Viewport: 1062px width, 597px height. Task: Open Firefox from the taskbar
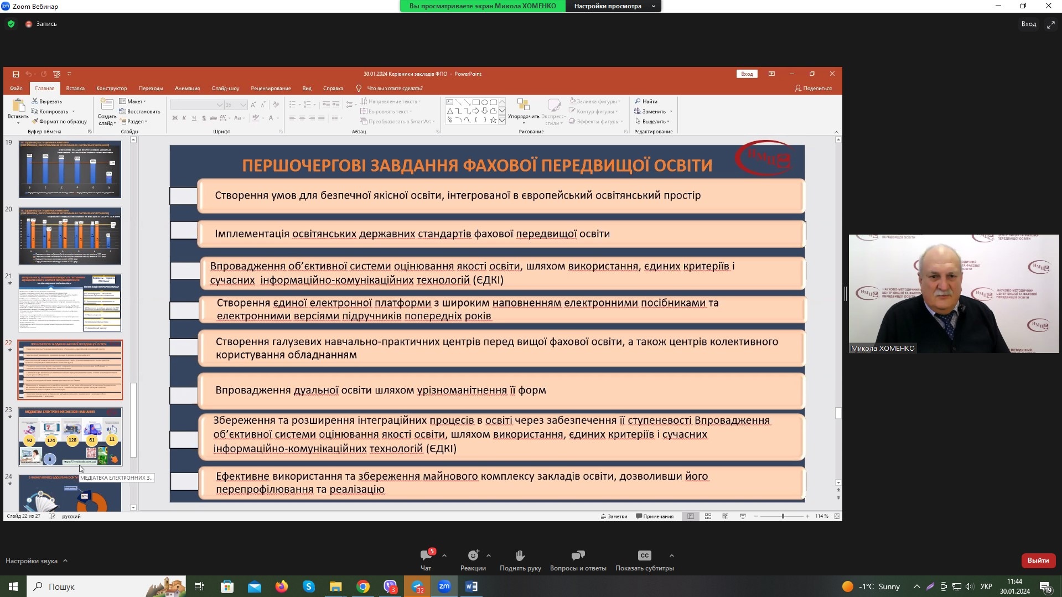click(x=282, y=586)
